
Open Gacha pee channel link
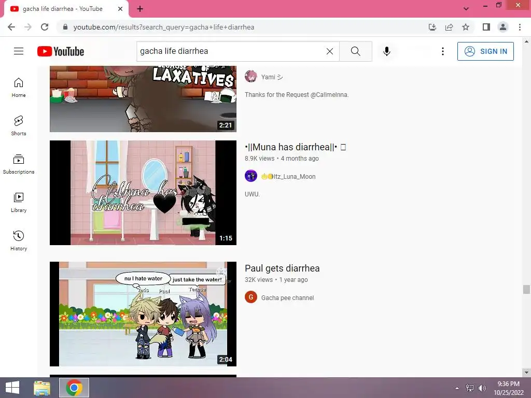[x=287, y=298]
